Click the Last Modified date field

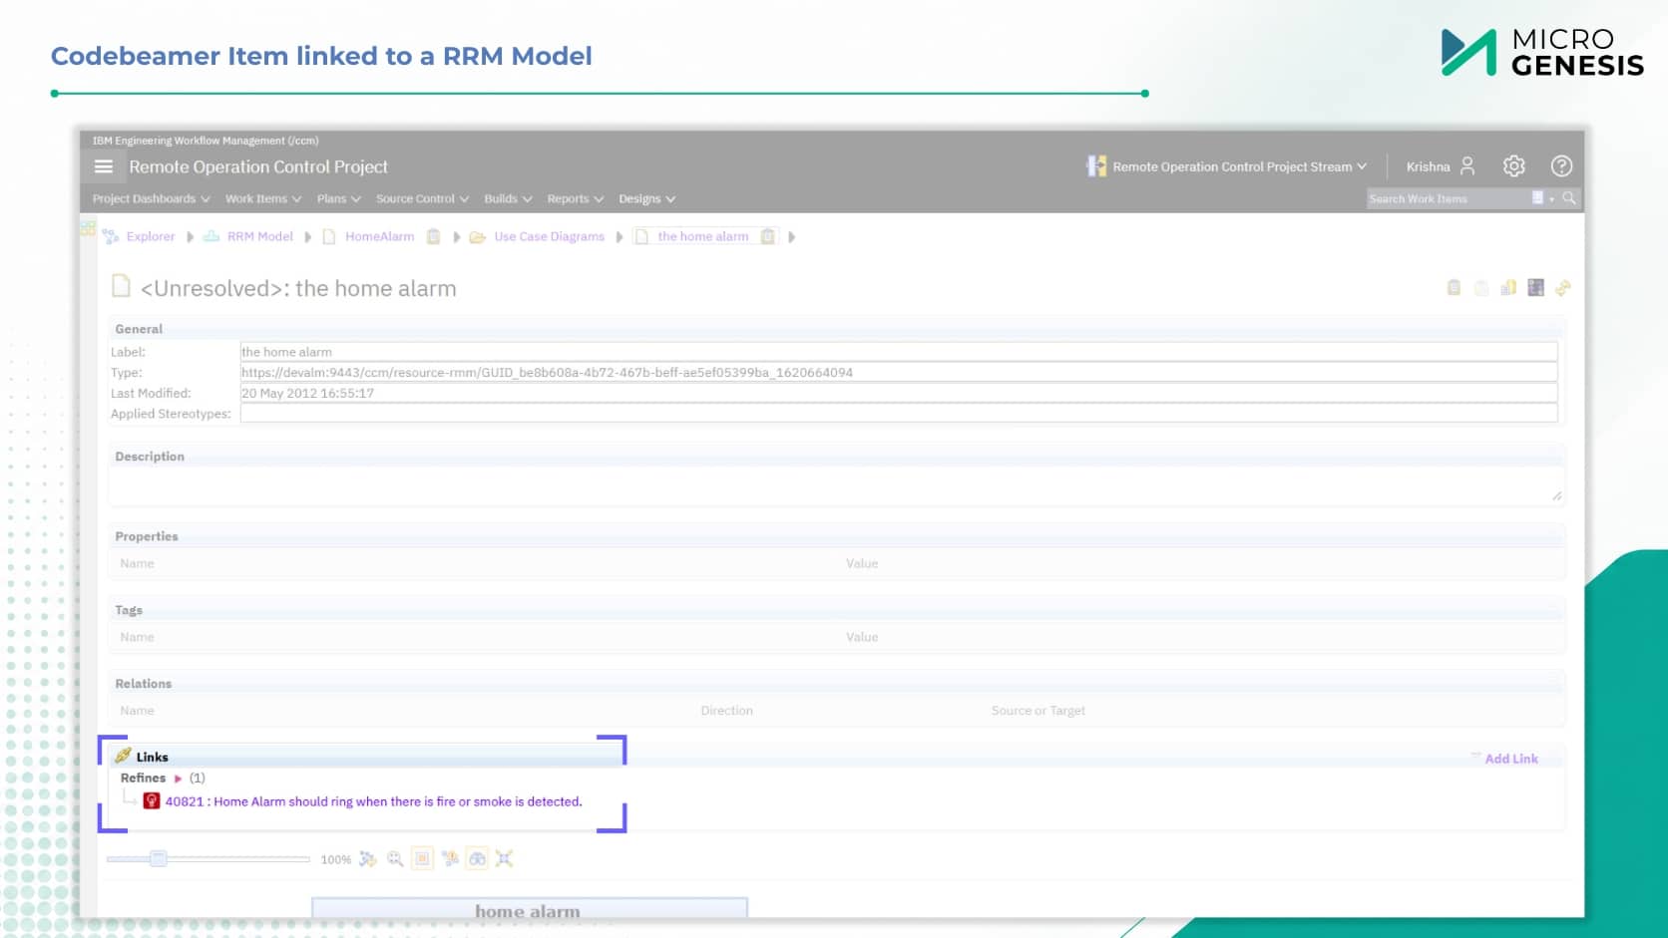(898, 393)
